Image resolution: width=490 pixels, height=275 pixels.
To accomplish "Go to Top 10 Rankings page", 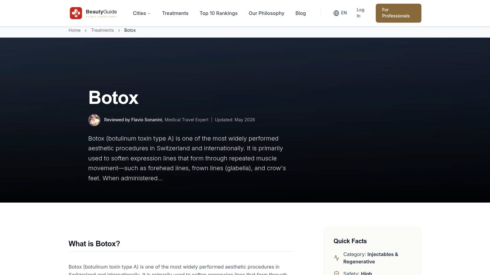I will tap(219, 13).
